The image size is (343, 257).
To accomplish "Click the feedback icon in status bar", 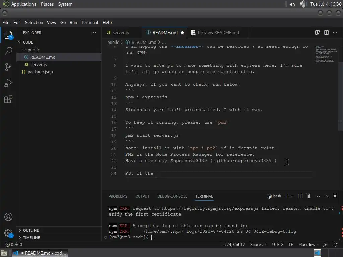I will 325,245.
